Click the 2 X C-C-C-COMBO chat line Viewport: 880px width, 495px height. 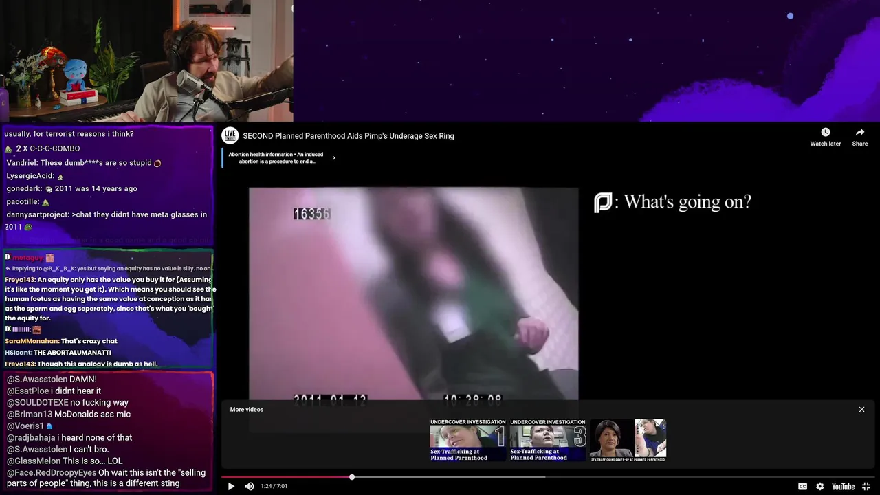pyautogui.click(x=43, y=148)
